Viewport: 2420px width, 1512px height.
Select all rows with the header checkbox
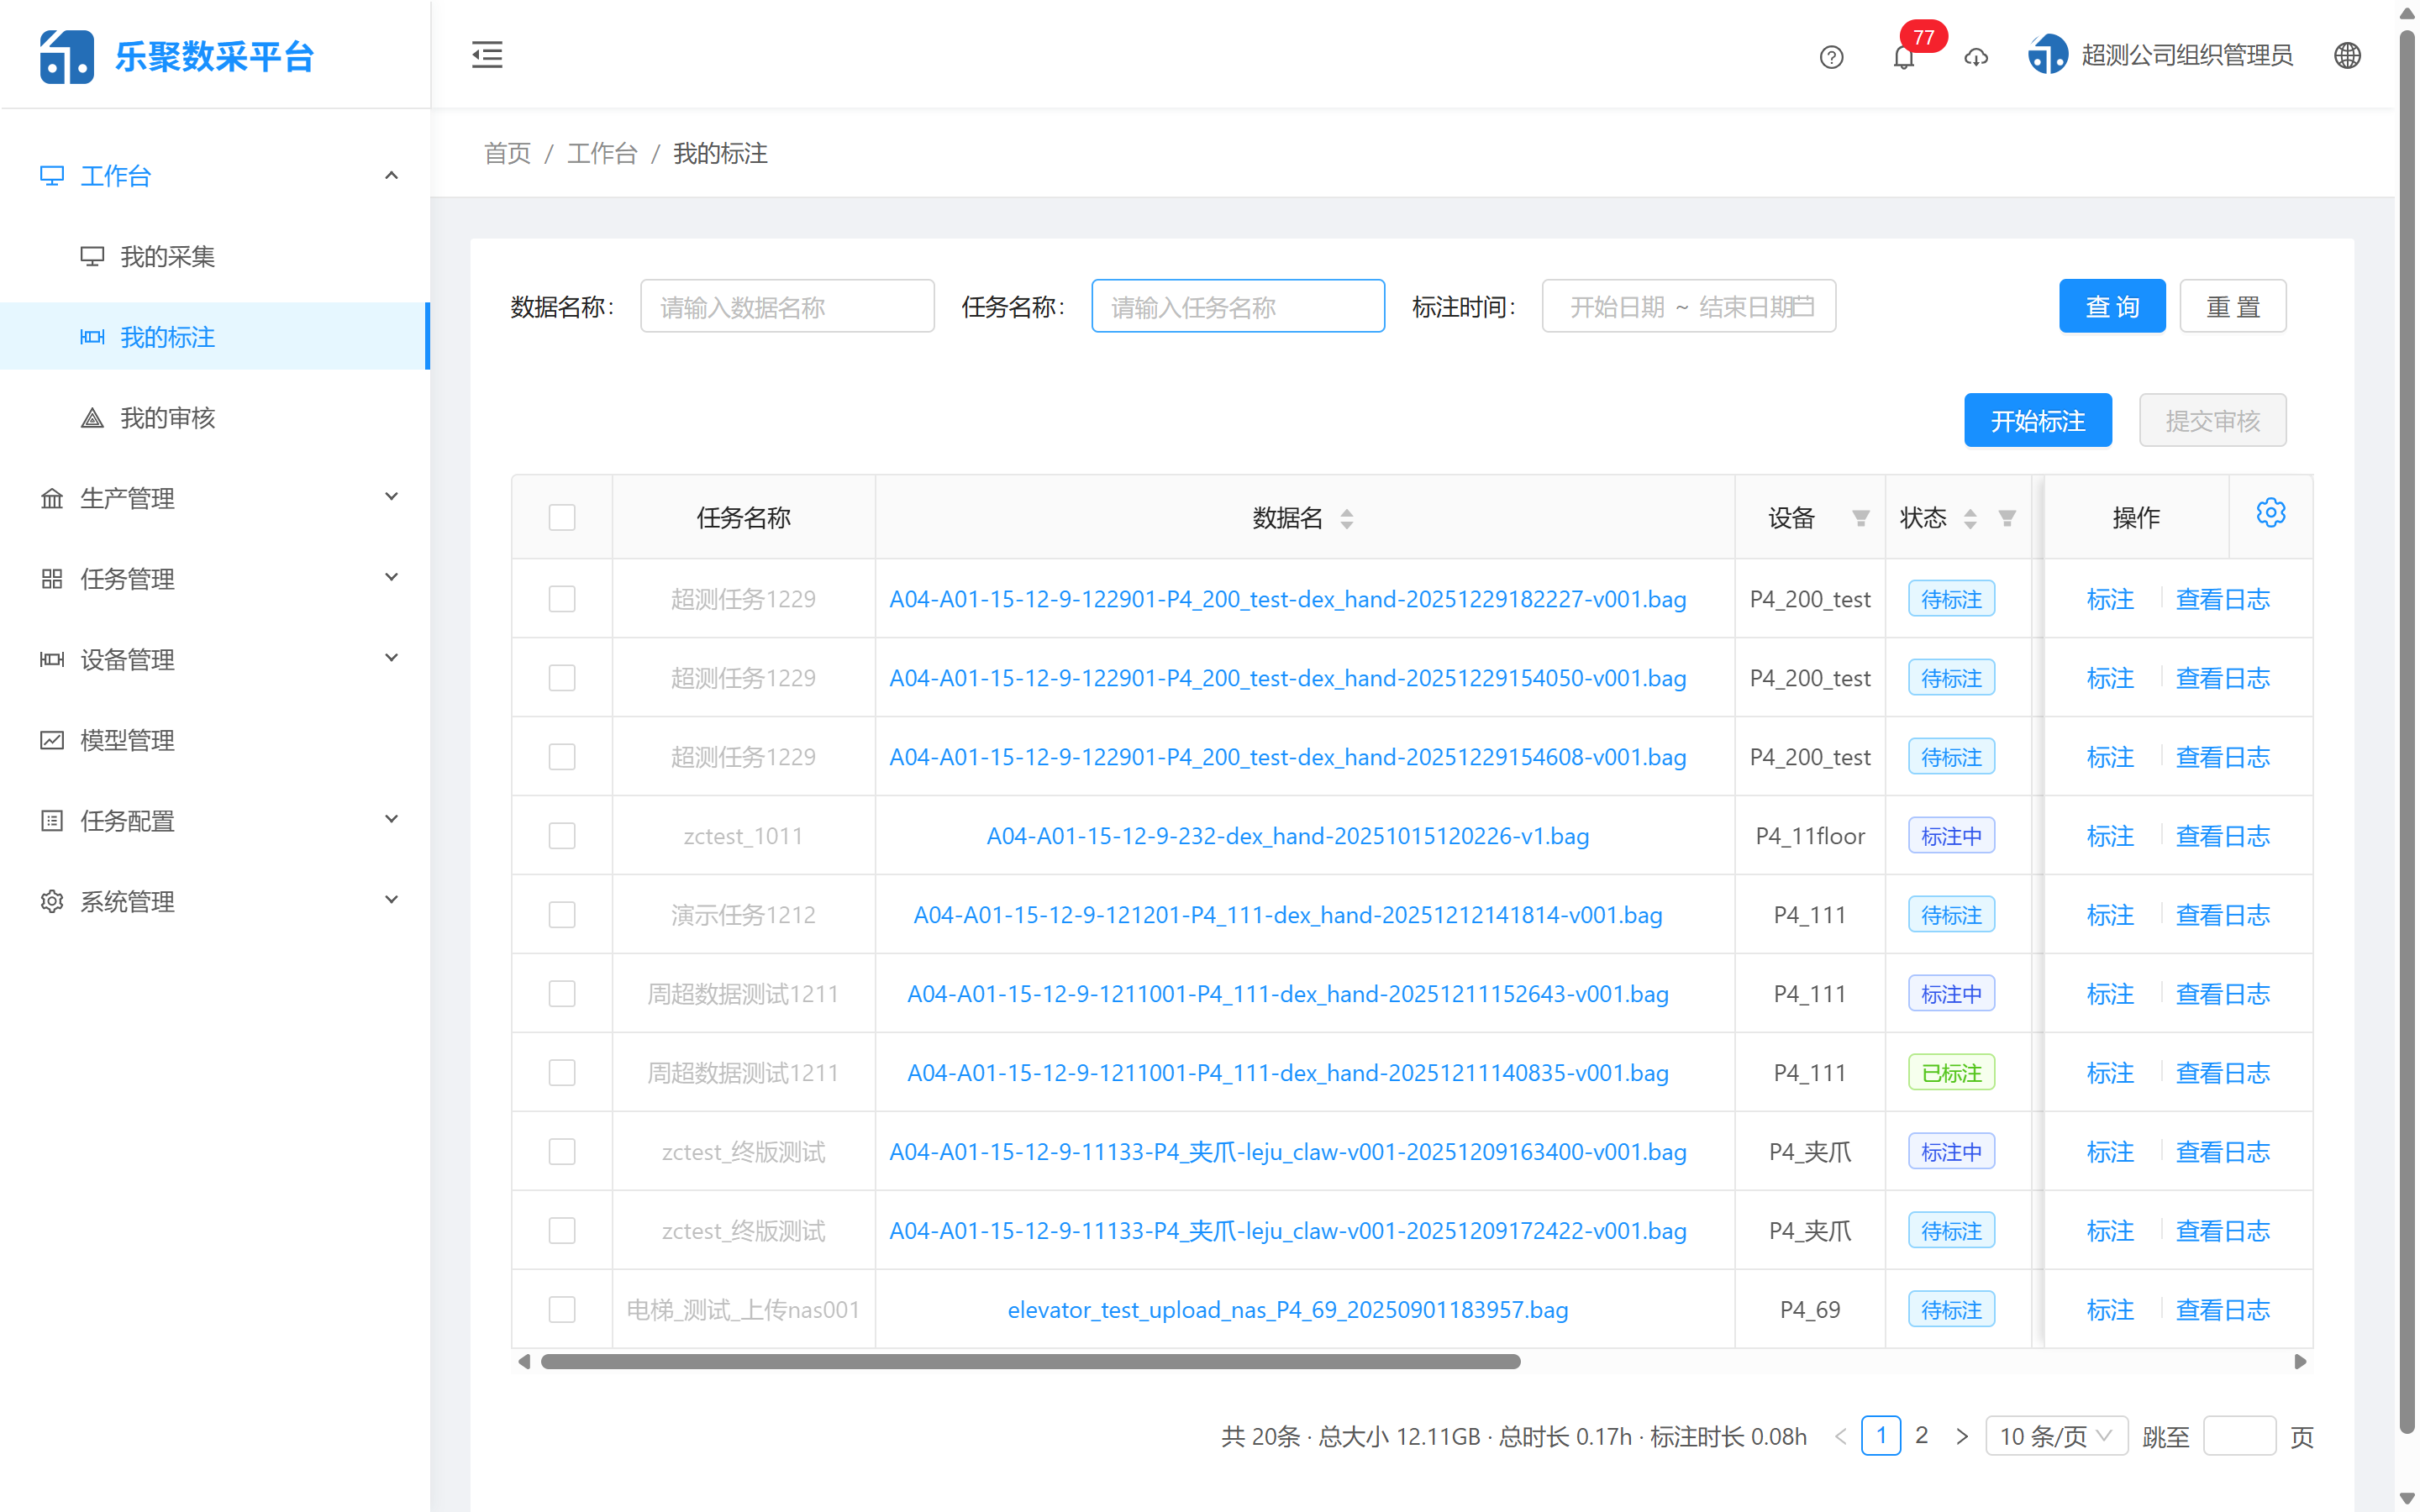tap(562, 517)
